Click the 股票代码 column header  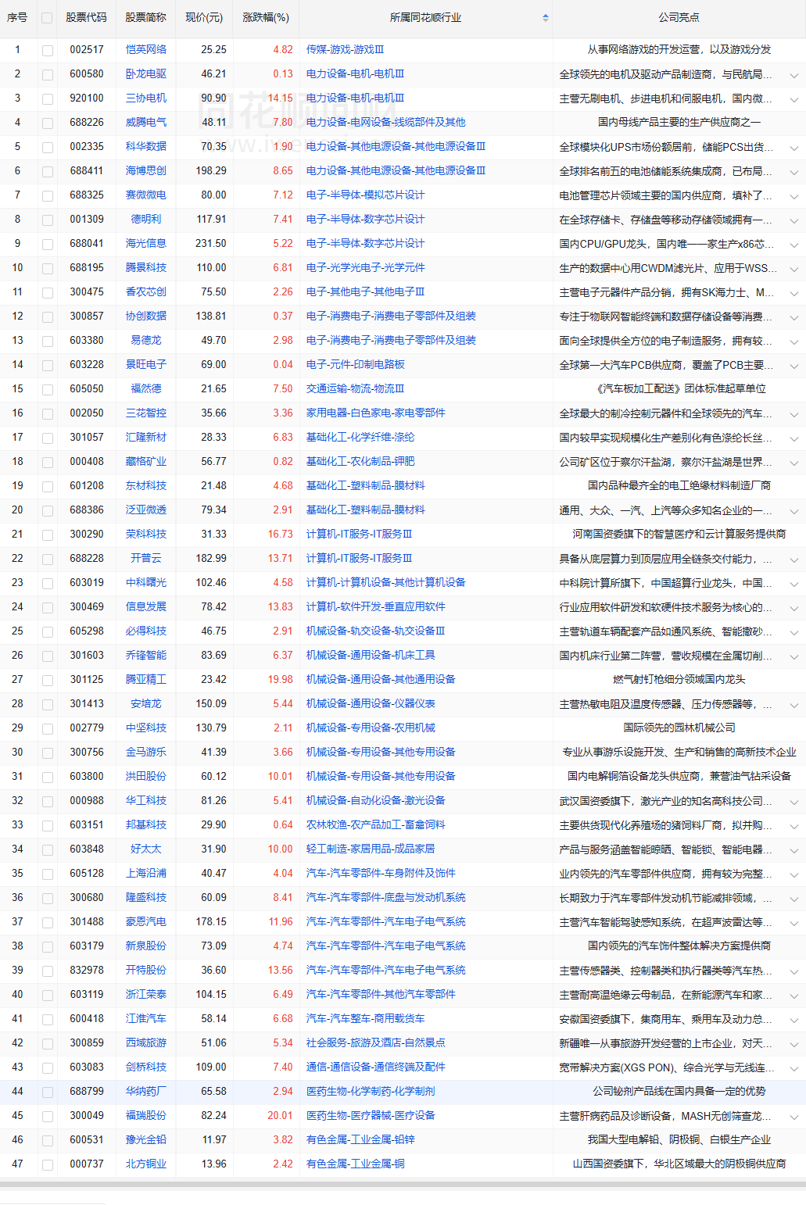pos(86,17)
